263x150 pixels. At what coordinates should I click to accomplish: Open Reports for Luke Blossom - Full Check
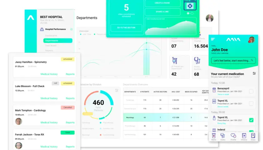tap(70, 98)
